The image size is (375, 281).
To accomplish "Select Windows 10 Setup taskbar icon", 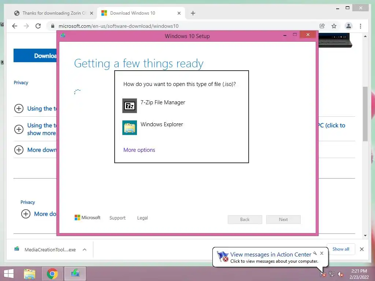I will click(75, 274).
